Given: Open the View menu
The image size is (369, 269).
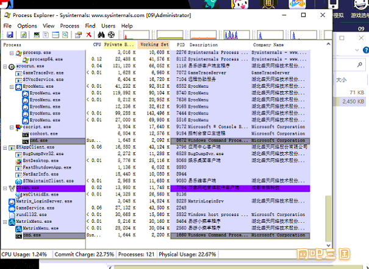Looking at the screenshot, I should point(48,26).
